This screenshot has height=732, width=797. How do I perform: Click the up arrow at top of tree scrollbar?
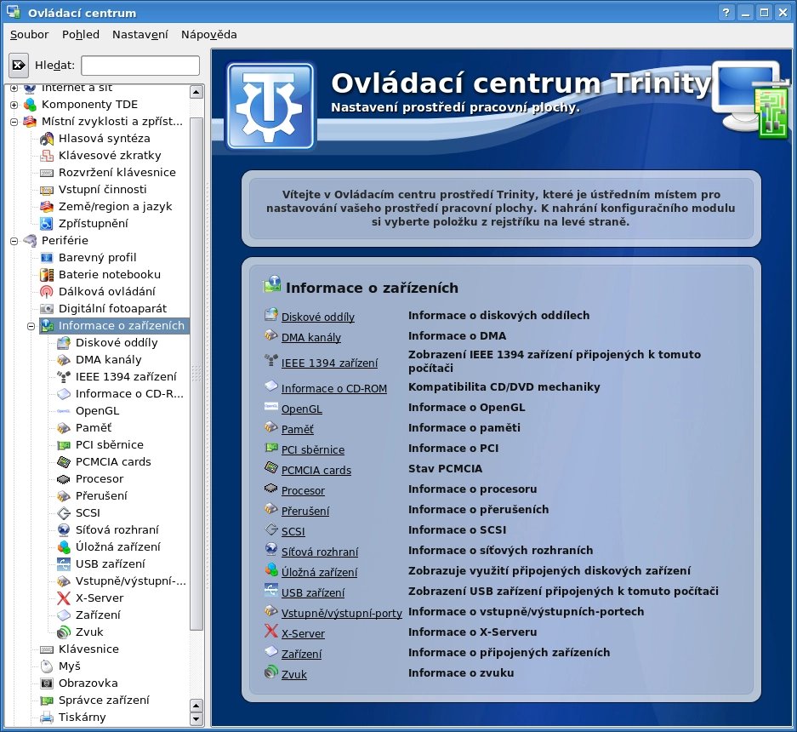[196, 92]
